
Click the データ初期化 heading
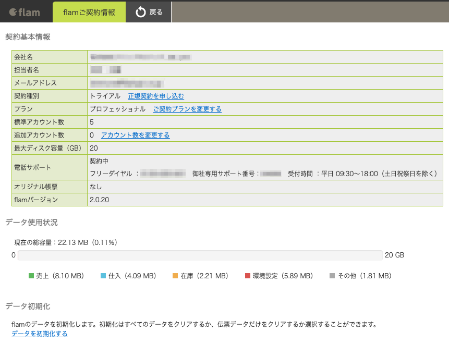28,306
